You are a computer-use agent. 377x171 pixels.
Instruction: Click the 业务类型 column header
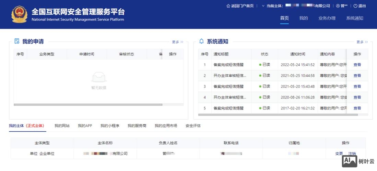tap(47, 54)
